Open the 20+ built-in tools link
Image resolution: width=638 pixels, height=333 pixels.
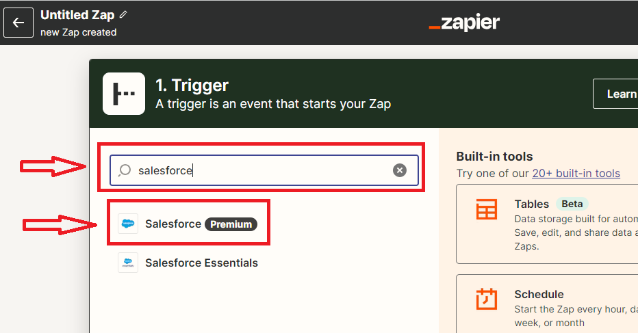pos(576,173)
